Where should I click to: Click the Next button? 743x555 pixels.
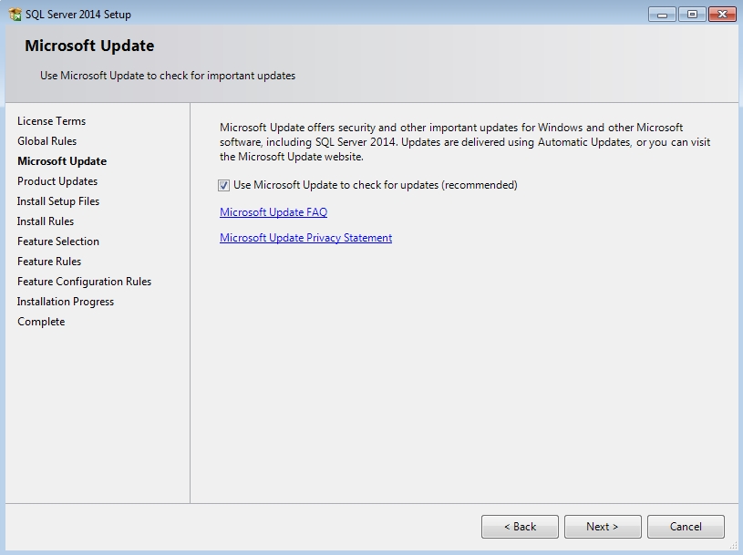(x=602, y=527)
